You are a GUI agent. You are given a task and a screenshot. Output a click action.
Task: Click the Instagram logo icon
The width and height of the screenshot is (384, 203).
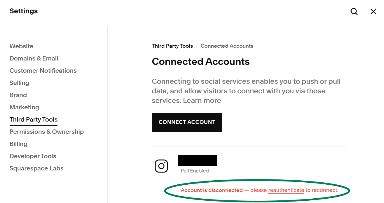tap(161, 166)
